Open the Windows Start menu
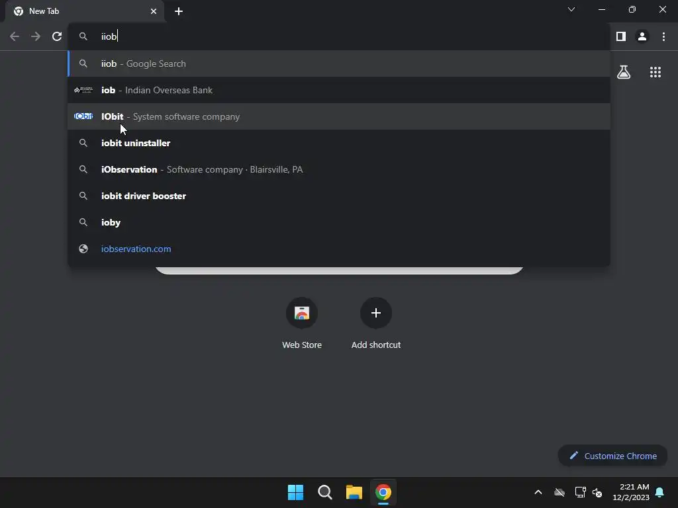Screen dimensions: 678x508 [x=296, y=492]
